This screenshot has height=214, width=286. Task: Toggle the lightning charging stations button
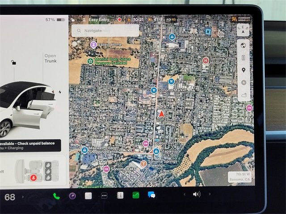click(x=244, y=82)
